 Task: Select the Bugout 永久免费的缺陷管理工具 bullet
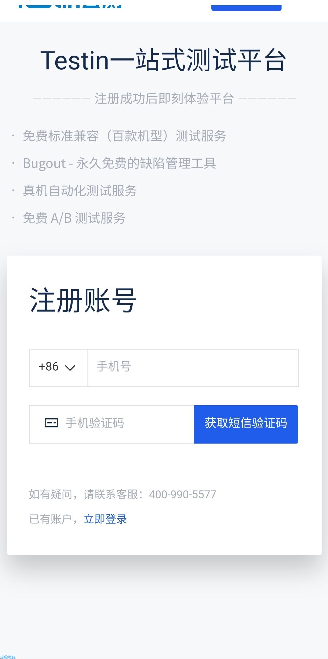point(119,163)
